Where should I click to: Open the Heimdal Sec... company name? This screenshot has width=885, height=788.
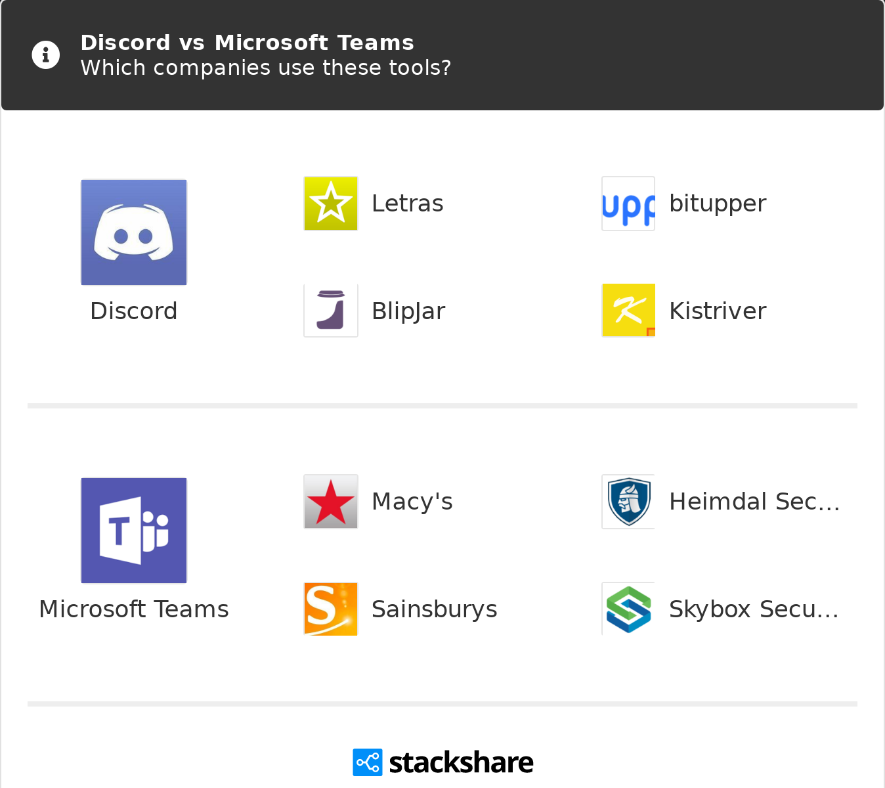click(x=754, y=502)
